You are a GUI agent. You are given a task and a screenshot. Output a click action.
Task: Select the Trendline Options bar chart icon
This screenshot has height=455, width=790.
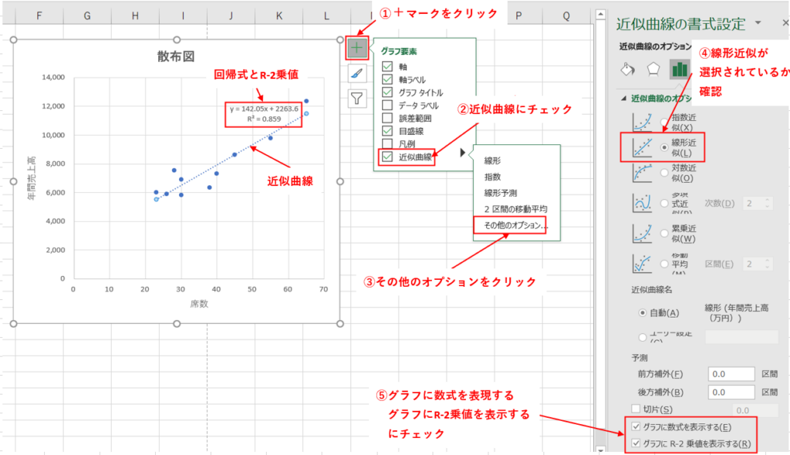click(x=680, y=69)
